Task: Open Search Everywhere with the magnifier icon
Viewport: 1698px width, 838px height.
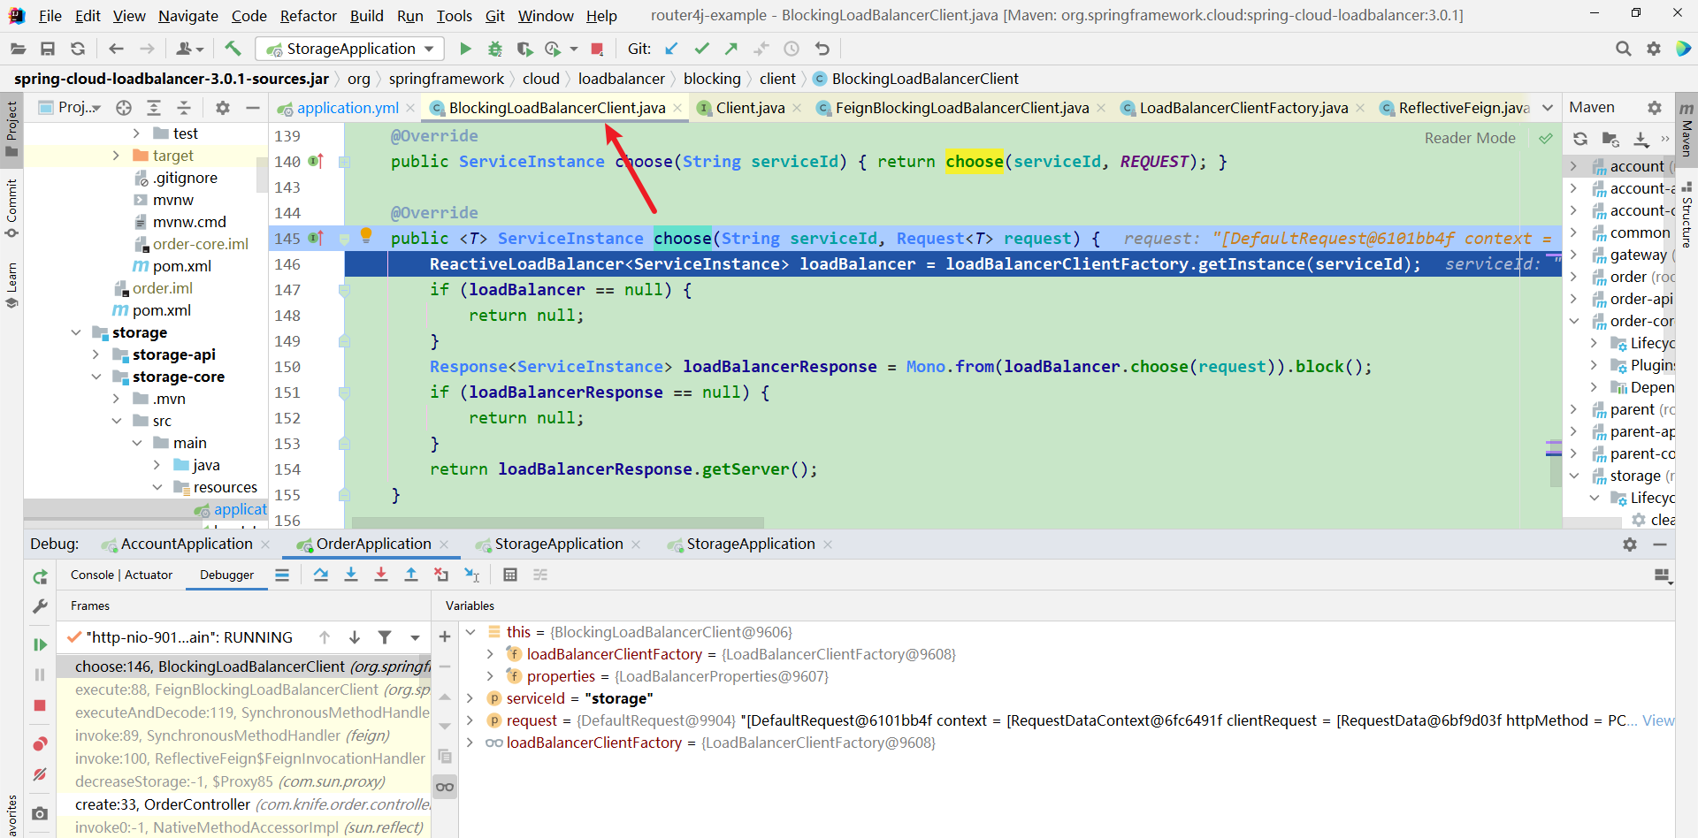Action: (x=1624, y=49)
